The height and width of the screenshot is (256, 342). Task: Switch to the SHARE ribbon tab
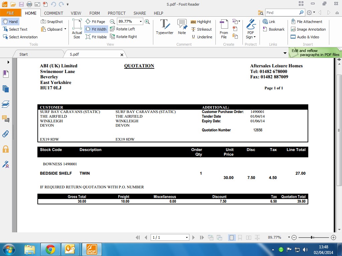140,13
